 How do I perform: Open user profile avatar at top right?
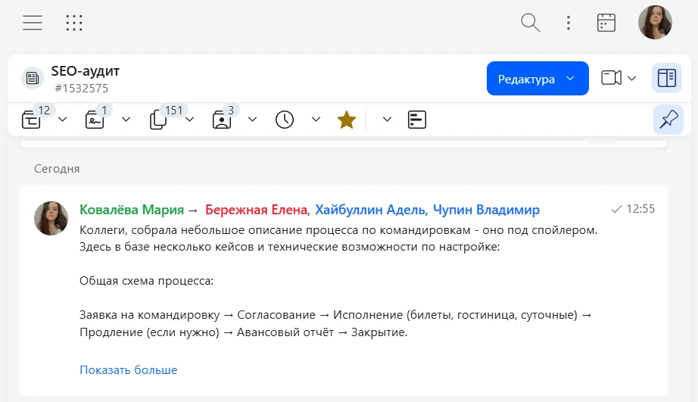pos(655,22)
